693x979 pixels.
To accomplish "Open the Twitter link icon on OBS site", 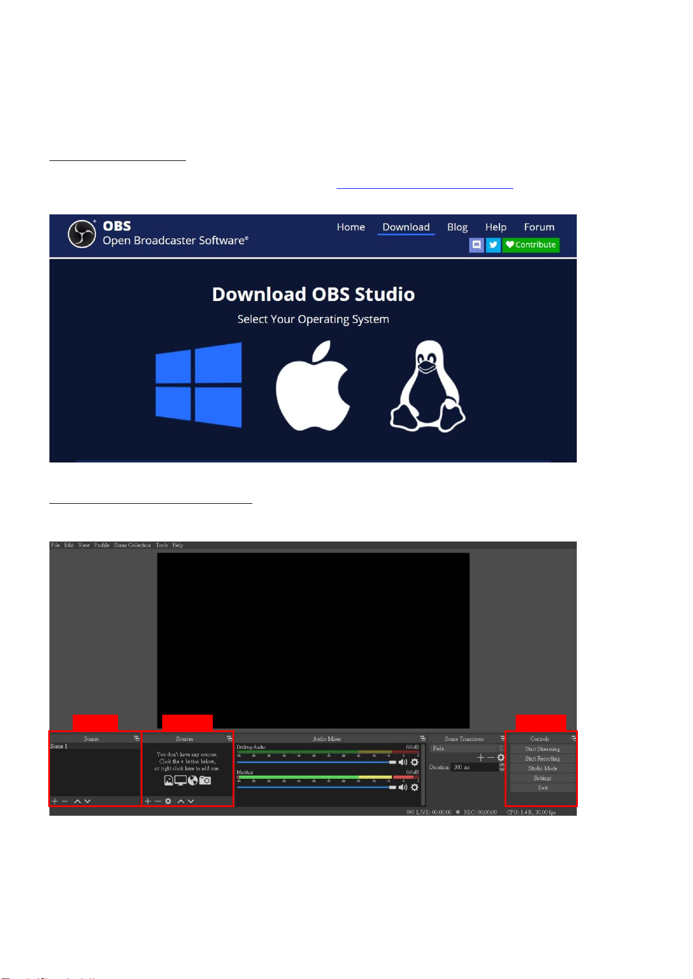I will point(493,245).
